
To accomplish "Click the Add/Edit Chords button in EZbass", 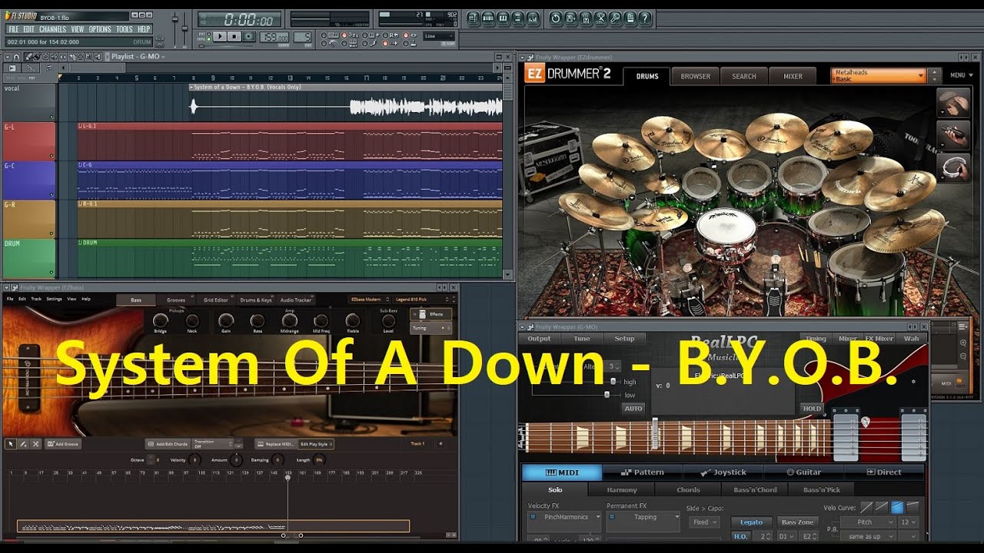I will pos(168,444).
